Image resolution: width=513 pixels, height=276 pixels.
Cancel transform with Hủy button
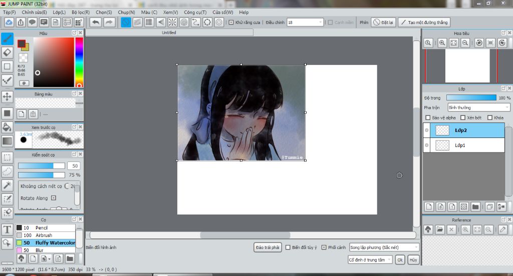(x=413, y=259)
